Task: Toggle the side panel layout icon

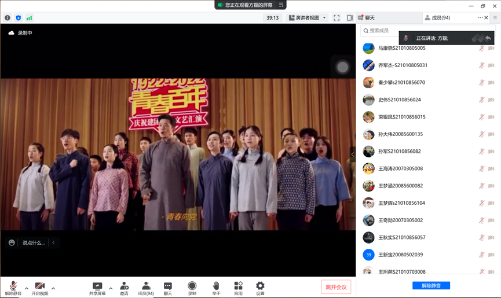Action: [x=350, y=18]
